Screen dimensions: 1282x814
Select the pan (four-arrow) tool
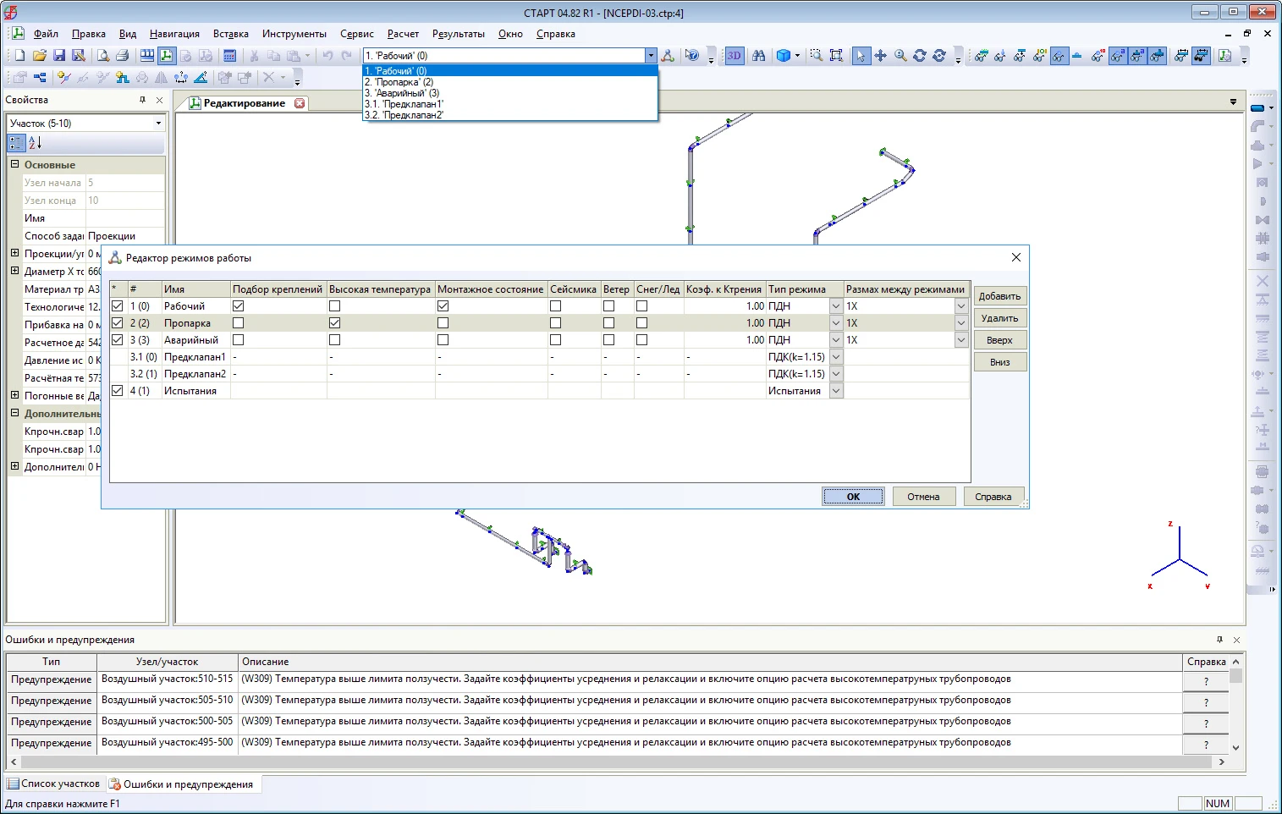click(881, 56)
